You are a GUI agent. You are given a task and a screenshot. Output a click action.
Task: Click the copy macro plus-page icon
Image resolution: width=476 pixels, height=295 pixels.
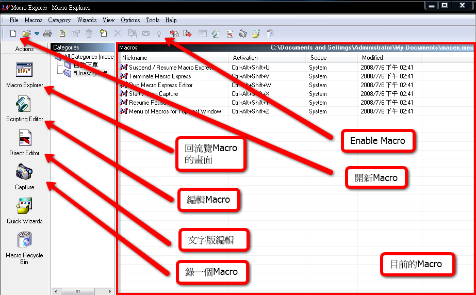coord(104,33)
